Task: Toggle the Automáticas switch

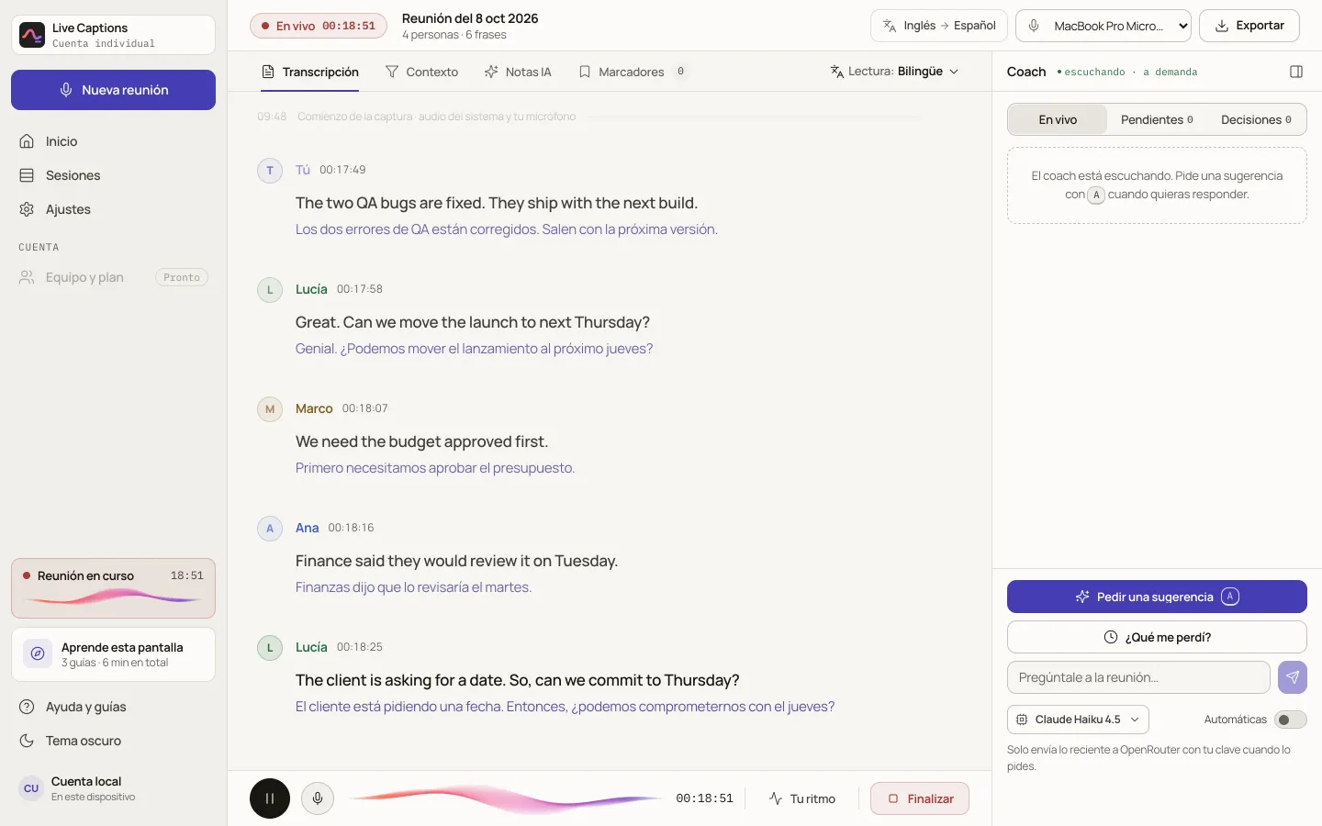Action: [1291, 720]
